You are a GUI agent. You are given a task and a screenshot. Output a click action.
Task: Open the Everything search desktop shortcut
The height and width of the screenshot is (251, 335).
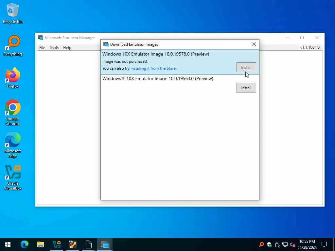click(x=13, y=46)
